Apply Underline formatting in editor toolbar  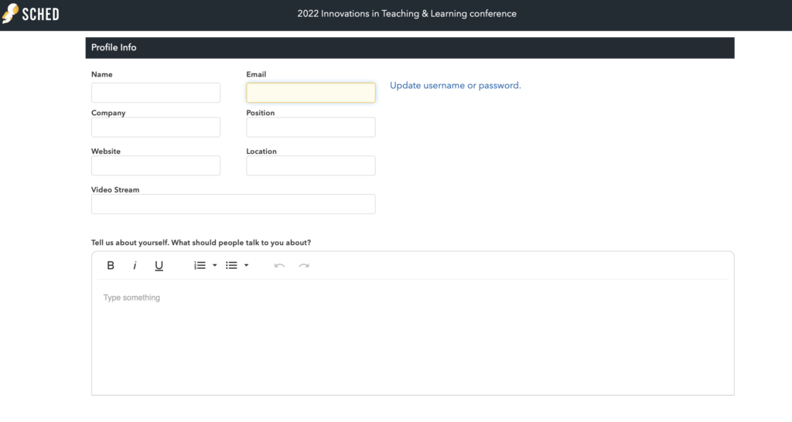[x=159, y=266]
